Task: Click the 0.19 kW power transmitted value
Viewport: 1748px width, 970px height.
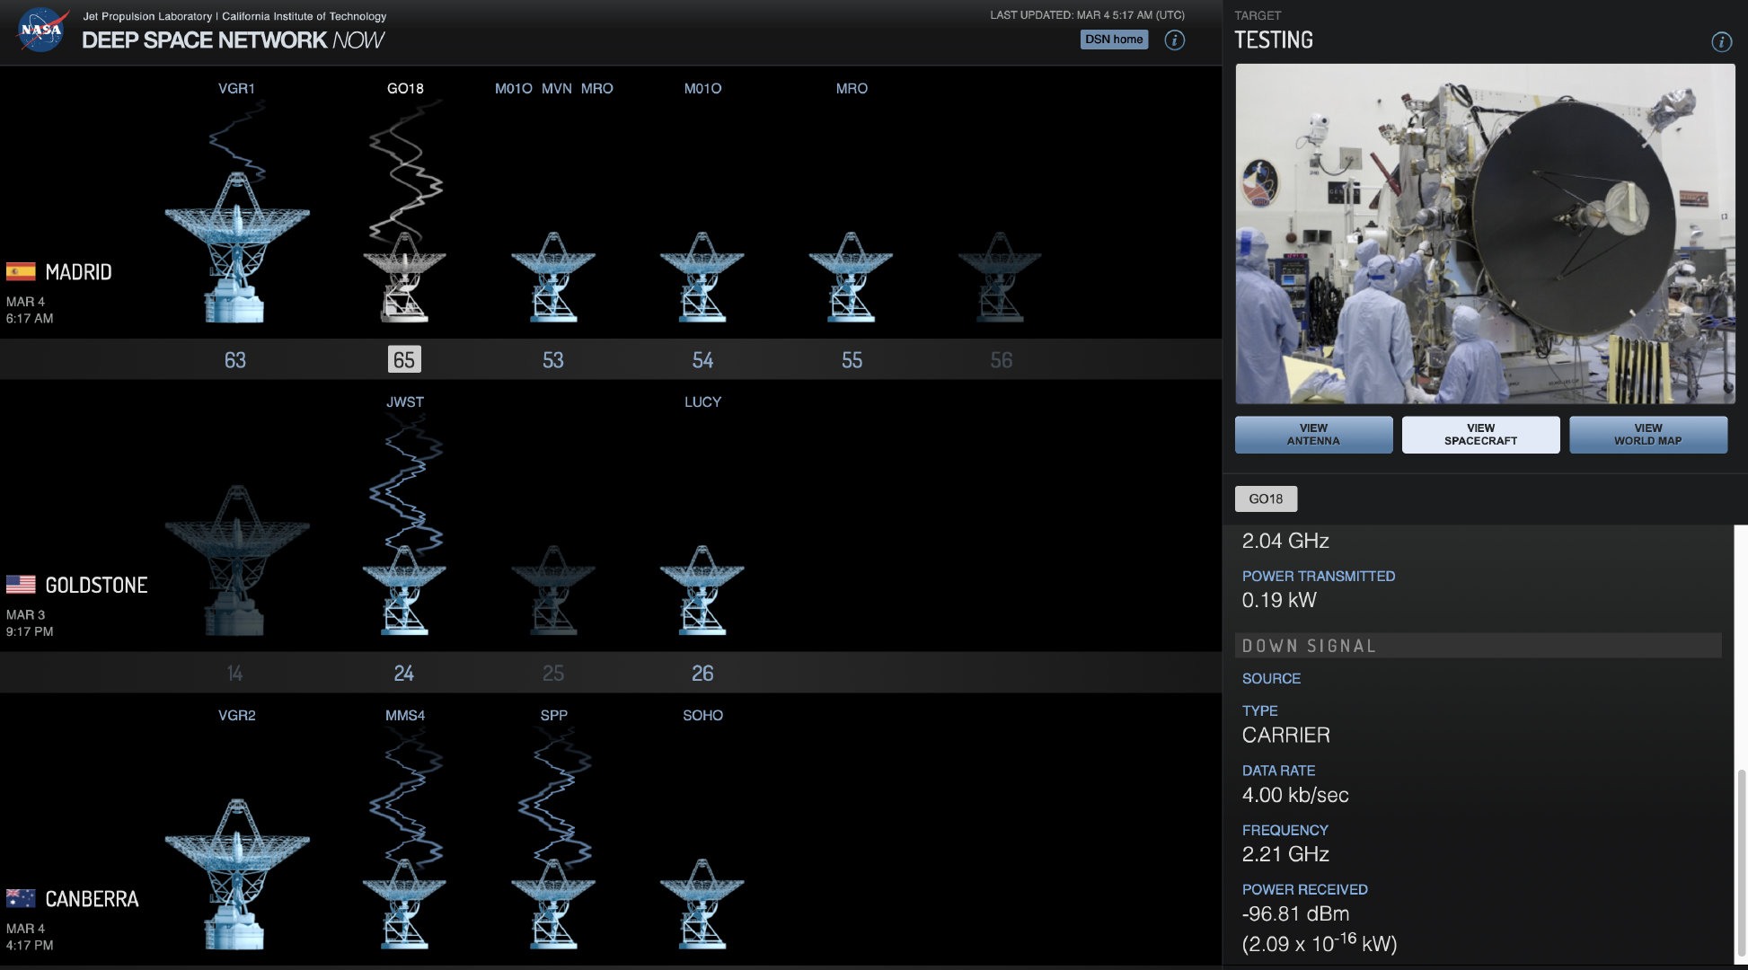Action: [x=1279, y=600]
